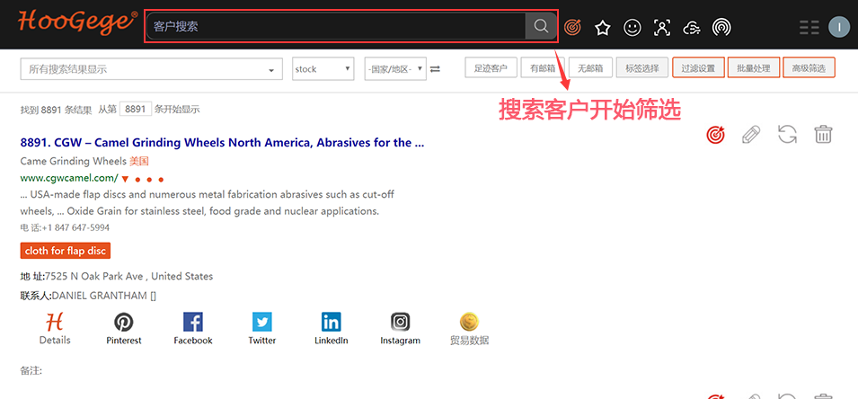Expand the 所有搜索结果显示 dropdown
The width and height of the screenshot is (858, 399).
[x=152, y=69]
